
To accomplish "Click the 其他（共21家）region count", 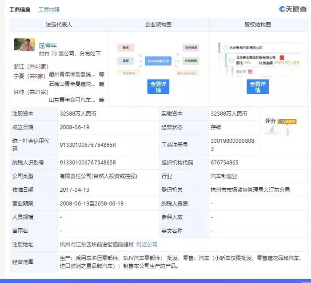I will tap(31, 92).
